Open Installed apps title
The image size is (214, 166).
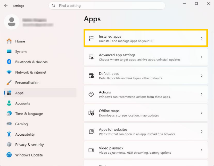click(110, 37)
